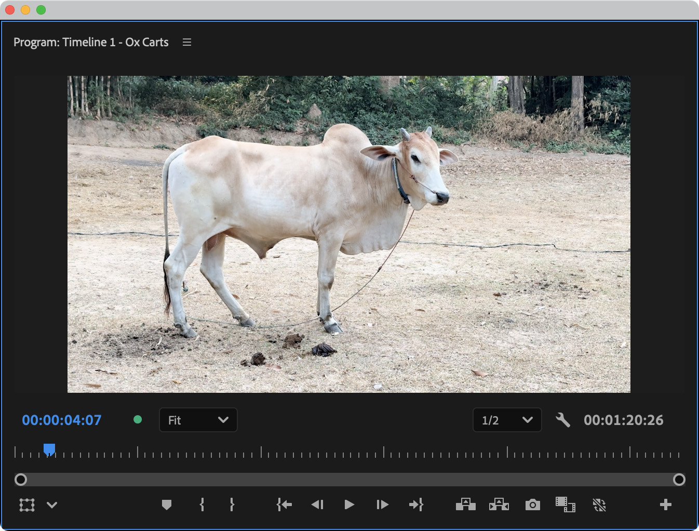Open the Comparison View button
Image resolution: width=699 pixels, height=531 pixels.
(x=566, y=505)
